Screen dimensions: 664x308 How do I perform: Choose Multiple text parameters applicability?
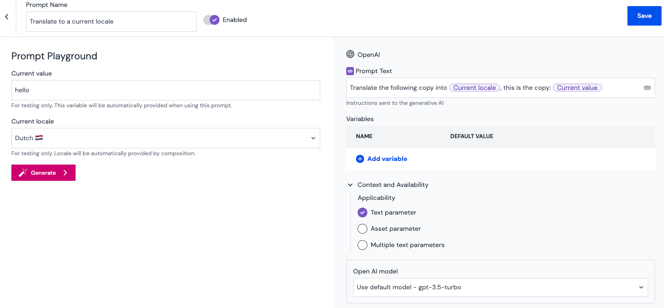pyautogui.click(x=362, y=245)
